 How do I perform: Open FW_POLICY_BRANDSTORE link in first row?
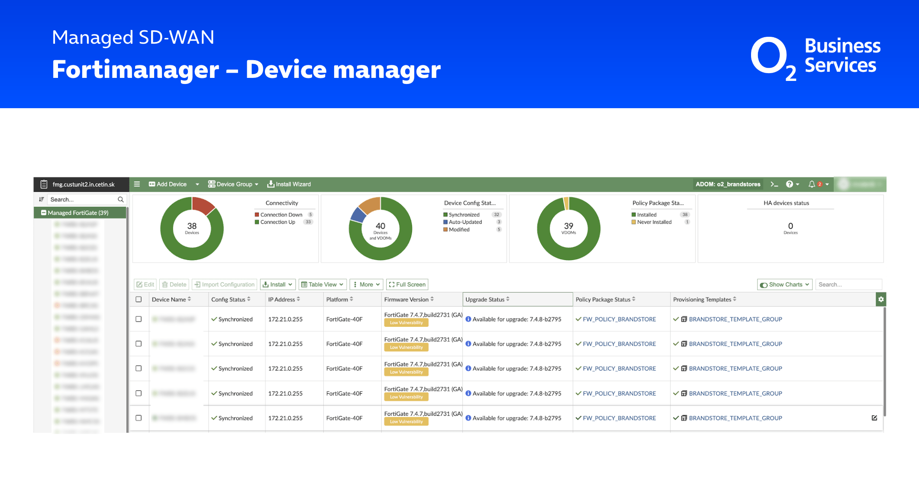pos(619,319)
